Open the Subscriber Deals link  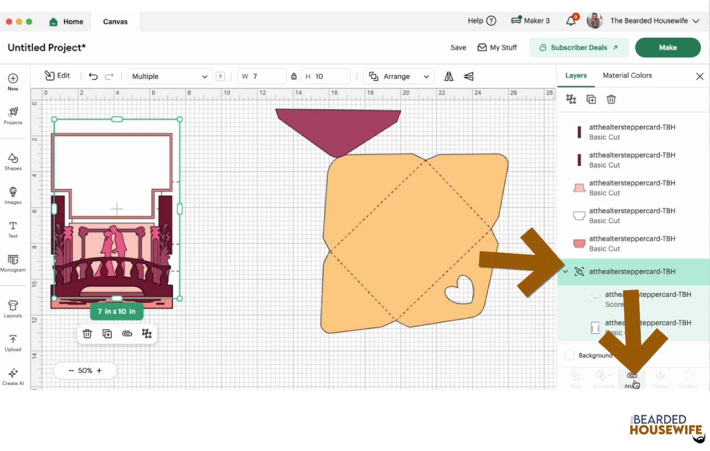point(579,47)
